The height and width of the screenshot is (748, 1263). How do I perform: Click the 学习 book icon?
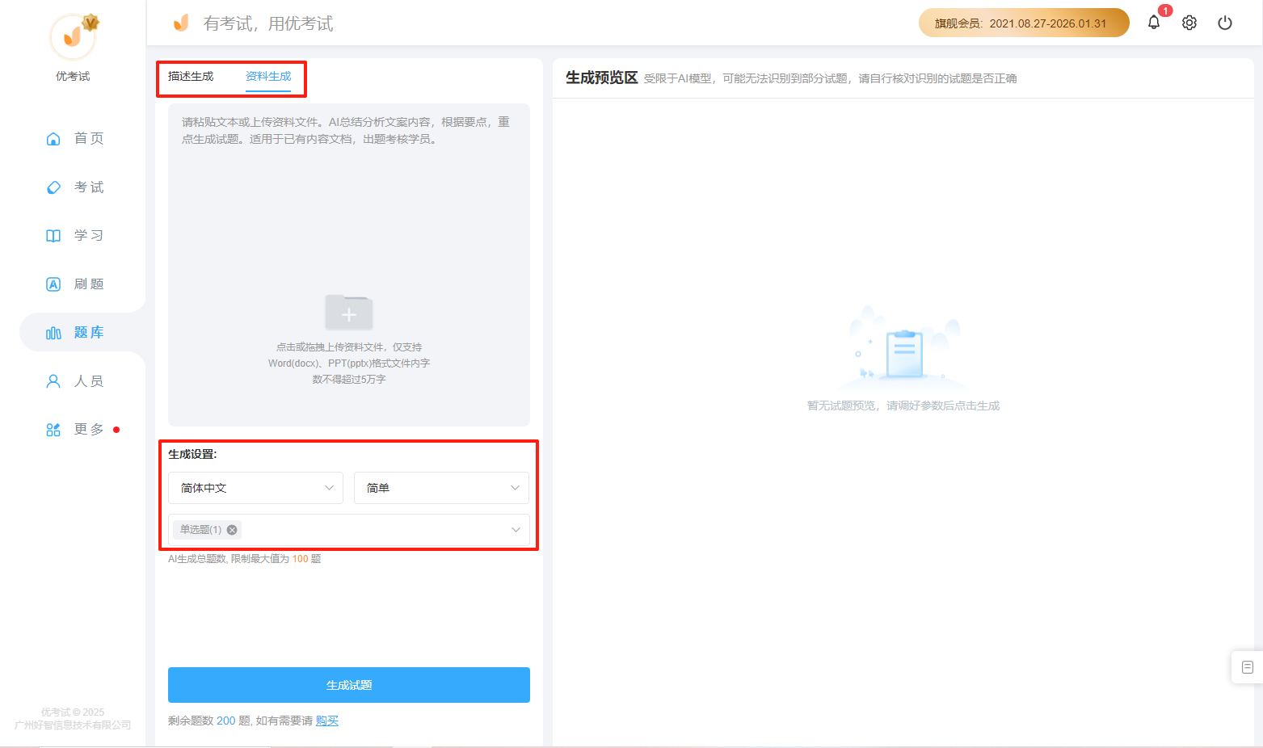pos(53,236)
